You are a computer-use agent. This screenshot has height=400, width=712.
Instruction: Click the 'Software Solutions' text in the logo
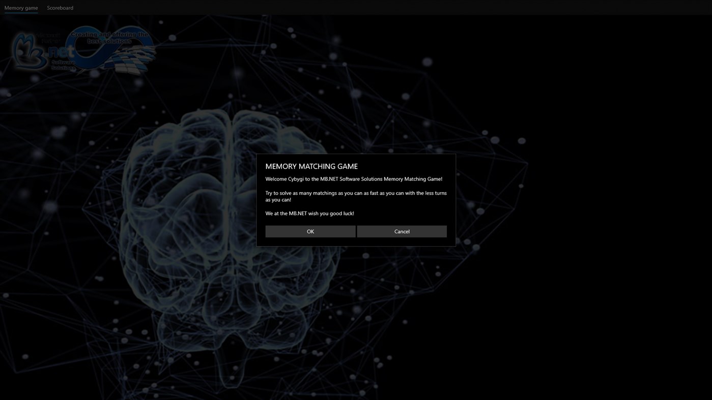pyautogui.click(x=64, y=65)
